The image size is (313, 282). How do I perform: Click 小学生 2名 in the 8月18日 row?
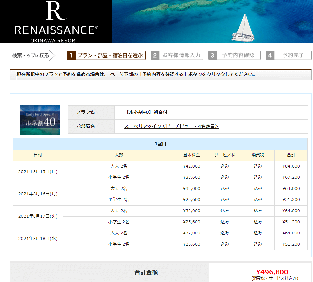[x=119, y=244]
